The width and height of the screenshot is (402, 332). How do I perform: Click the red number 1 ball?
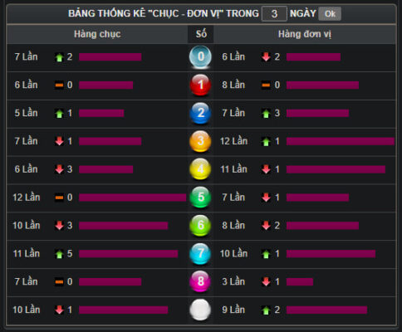[x=200, y=85]
